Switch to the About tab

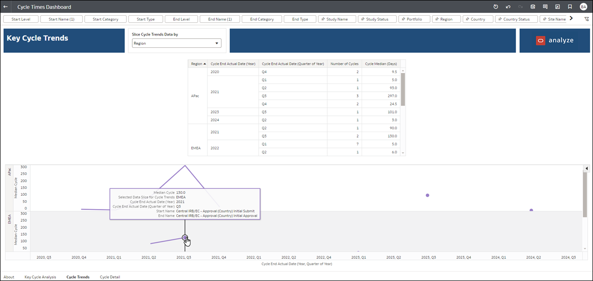click(9, 277)
